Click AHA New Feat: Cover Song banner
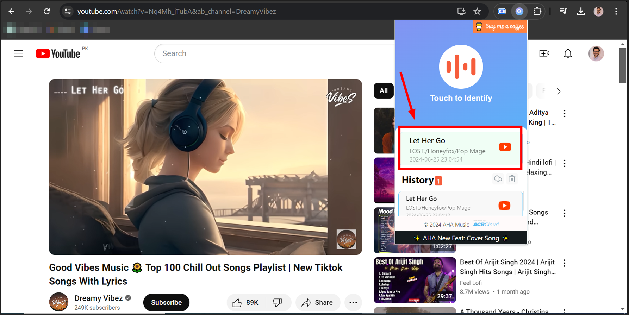Image resolution: width=629 pixels, height=315 pixels. [461, 238]
